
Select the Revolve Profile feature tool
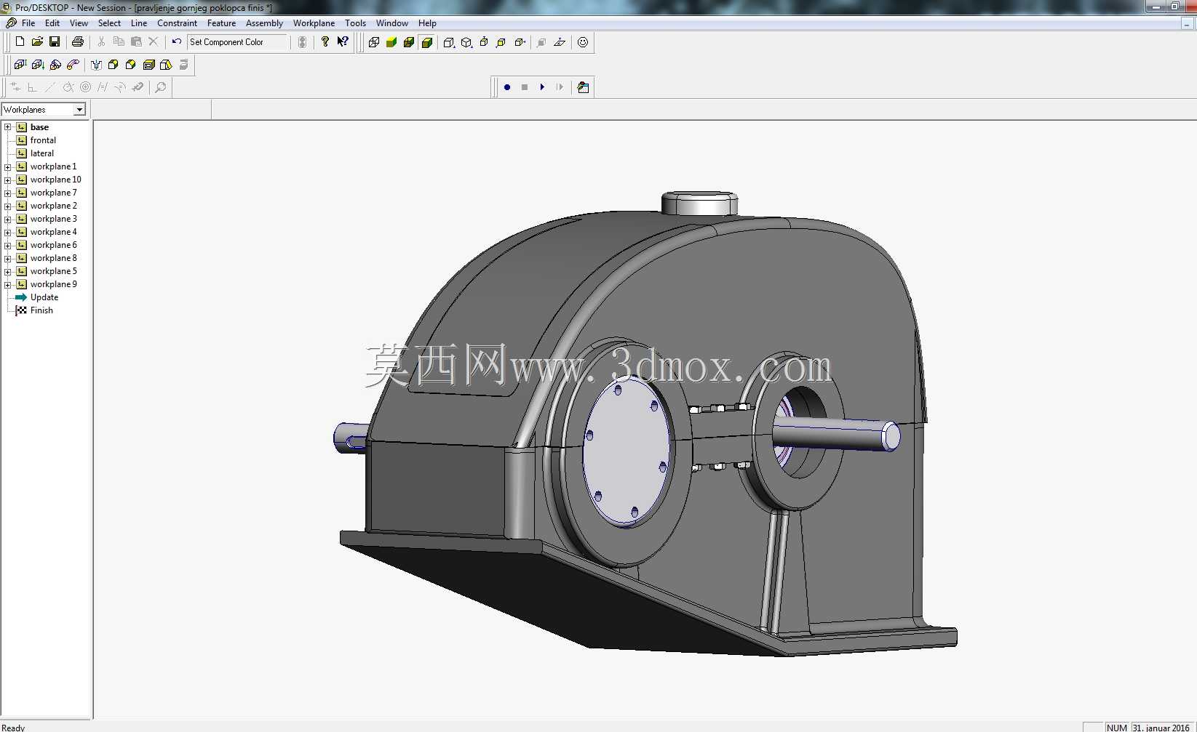[55, 65]
